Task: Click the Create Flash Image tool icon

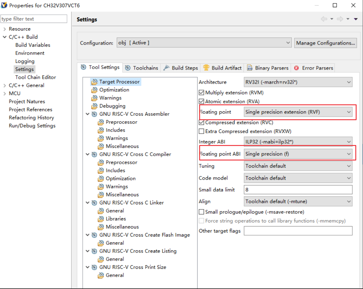Action: pos(94,235)
